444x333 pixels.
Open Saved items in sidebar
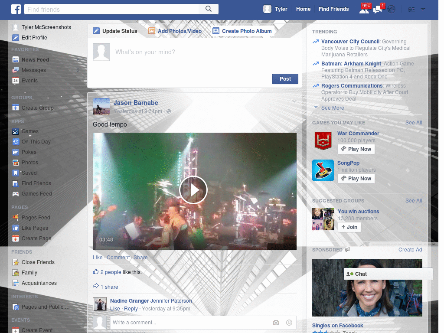tap(29, 173)
